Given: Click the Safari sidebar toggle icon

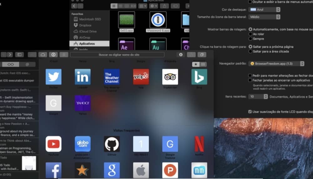Looking at the screenshot, I should pyautogui.click(x=19, y=55).
